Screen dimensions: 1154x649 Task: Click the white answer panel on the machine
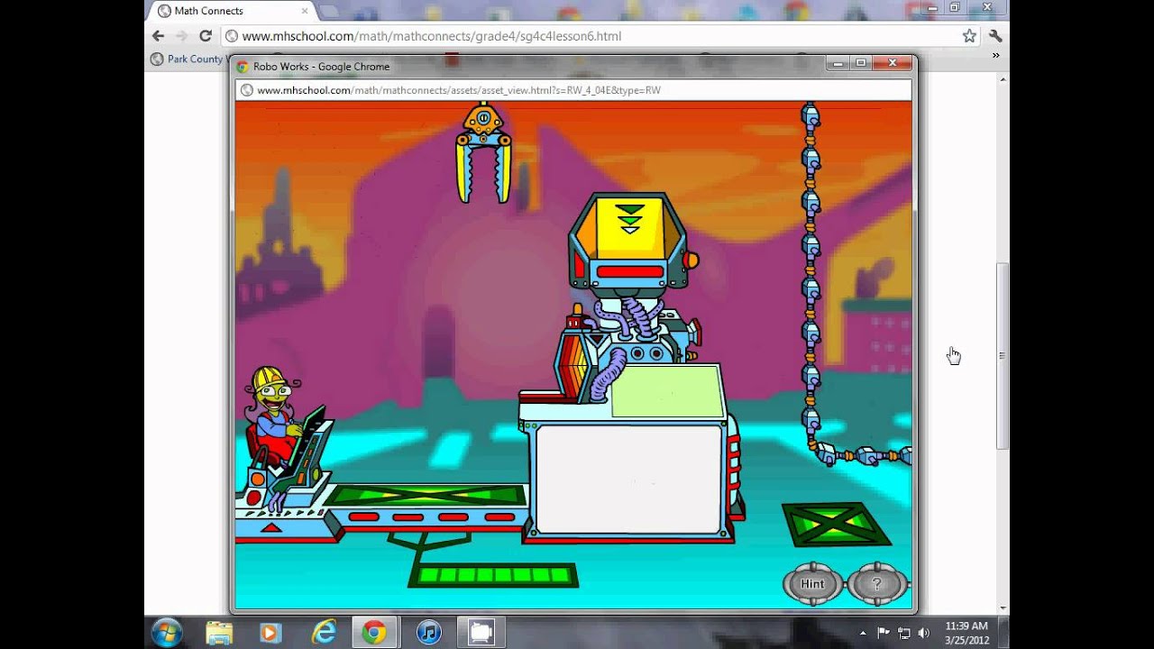click(628, 479)
